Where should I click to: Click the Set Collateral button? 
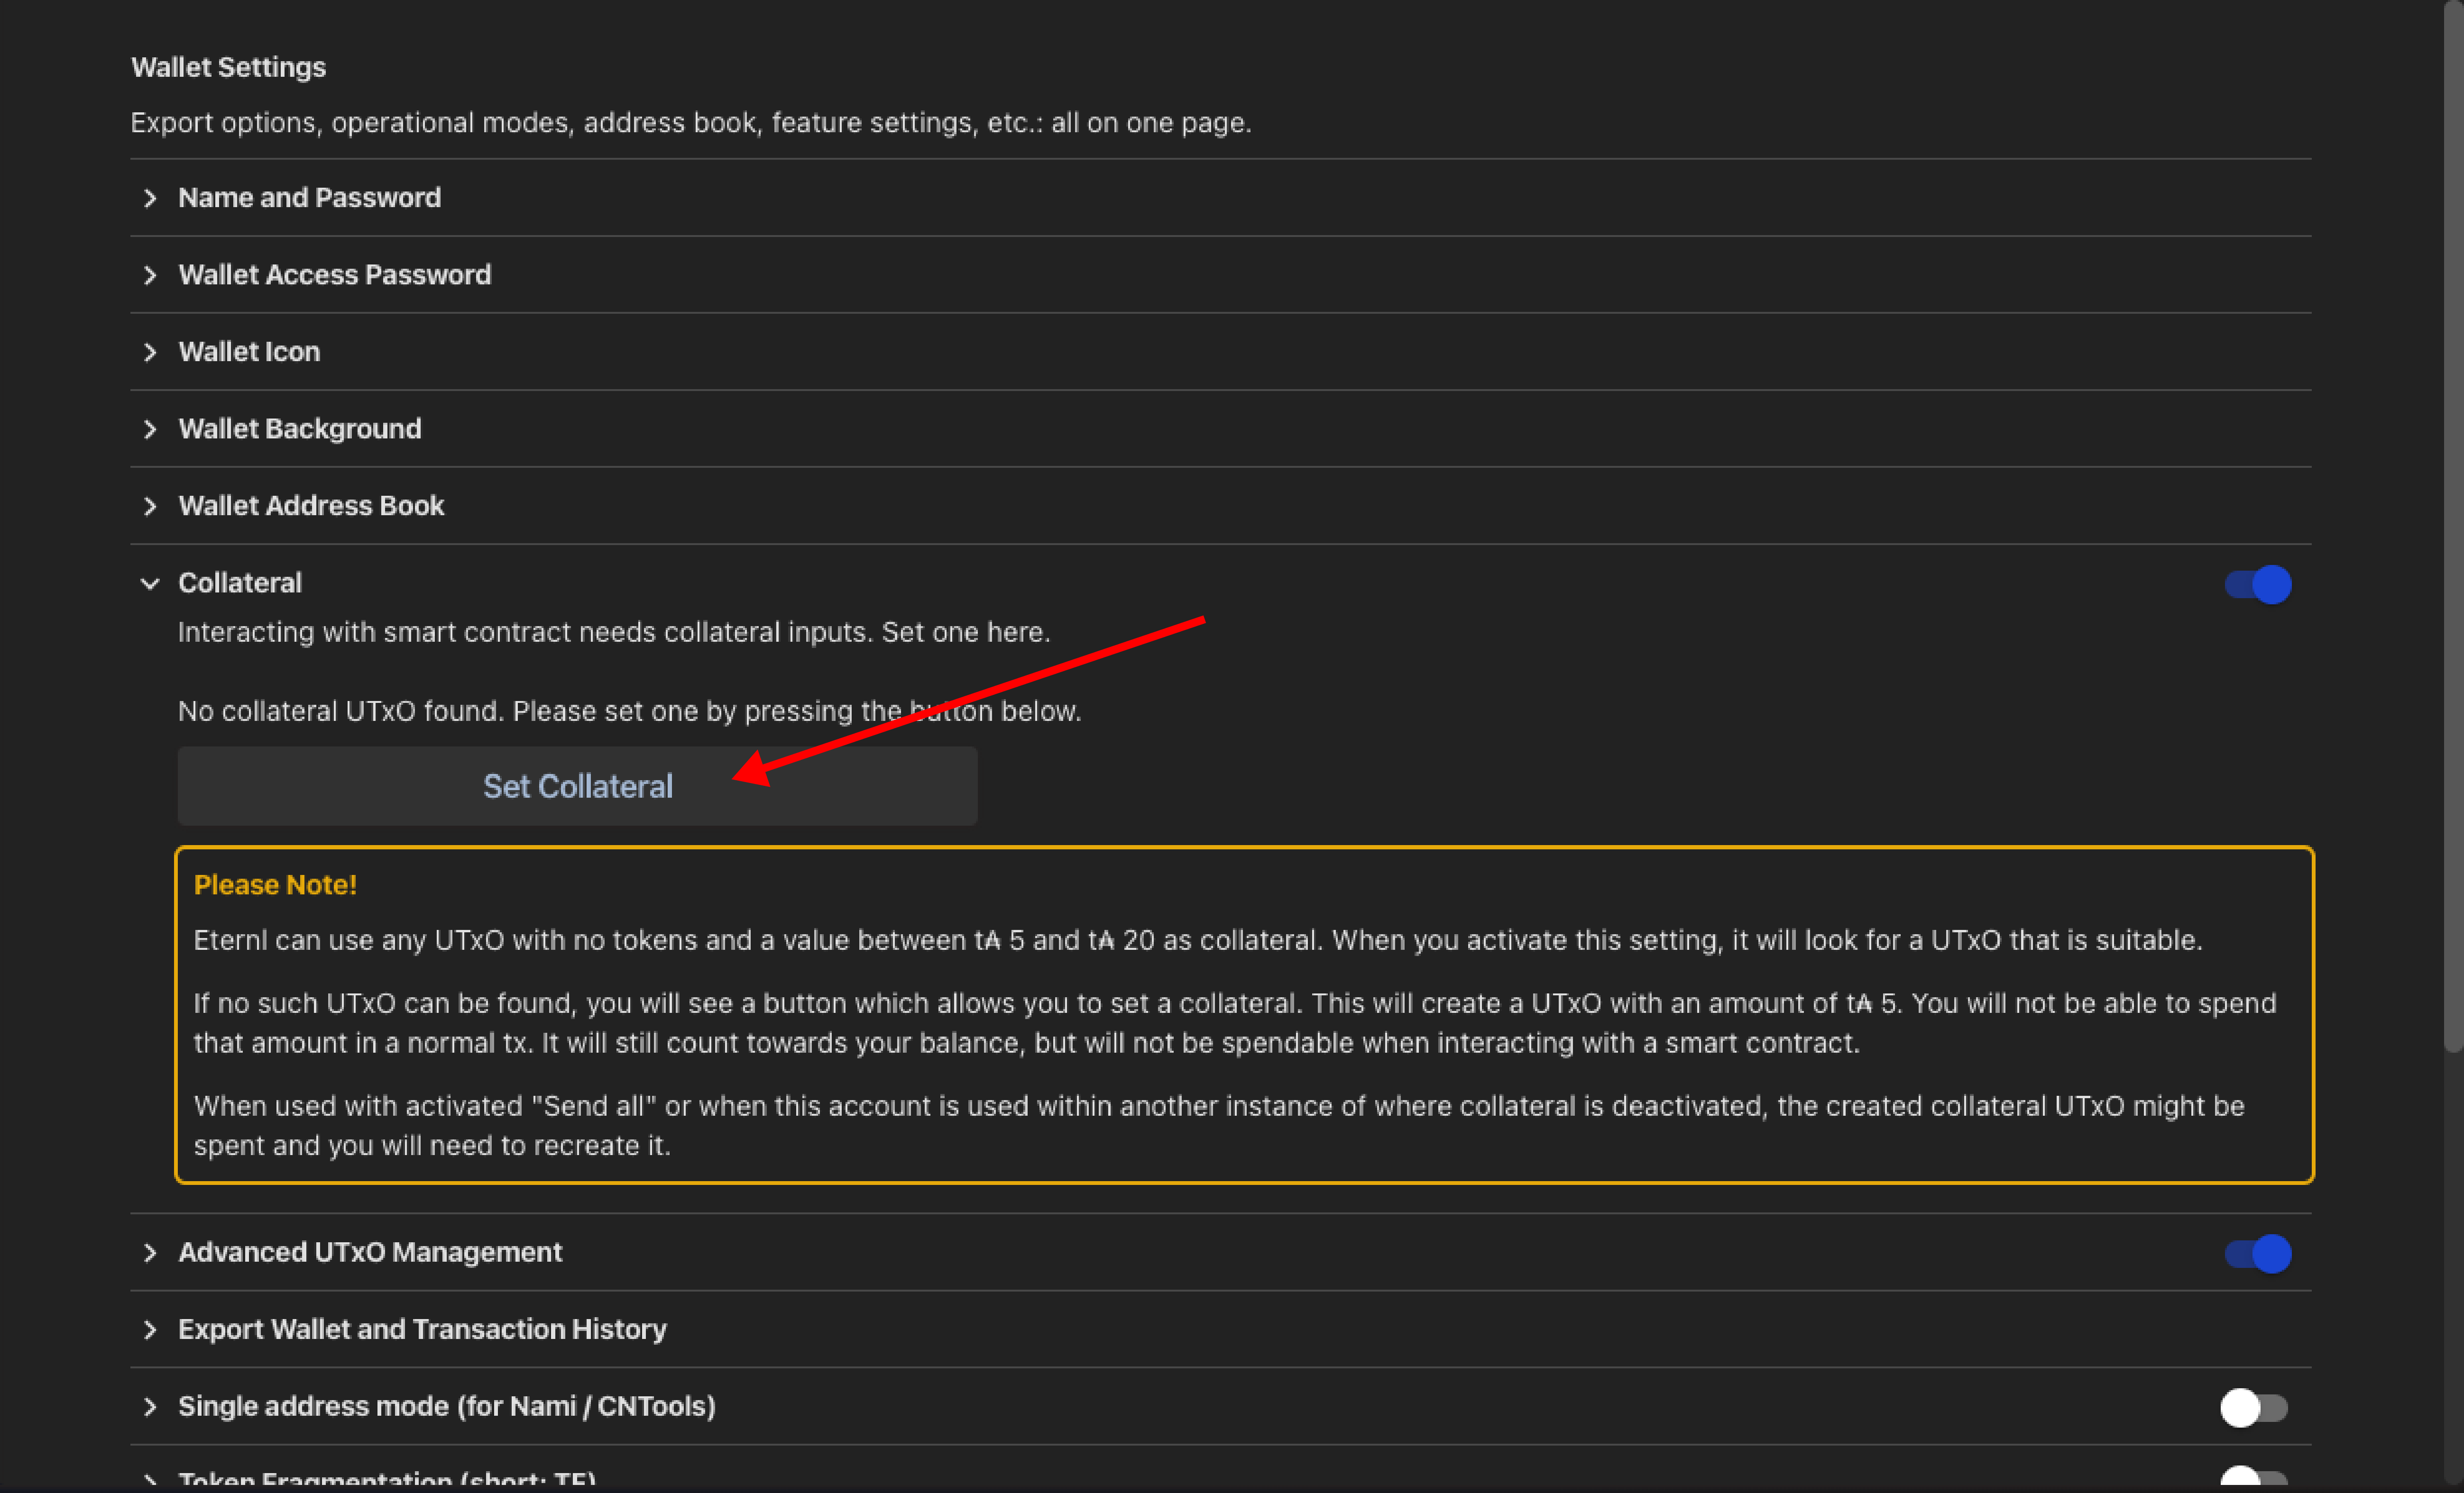(x=577, y=786)
